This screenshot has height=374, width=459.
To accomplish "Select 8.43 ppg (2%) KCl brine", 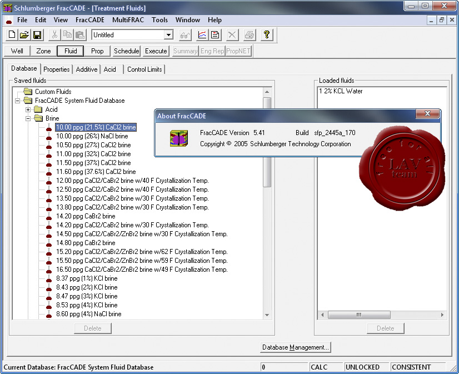I will [x=87, y=287].
